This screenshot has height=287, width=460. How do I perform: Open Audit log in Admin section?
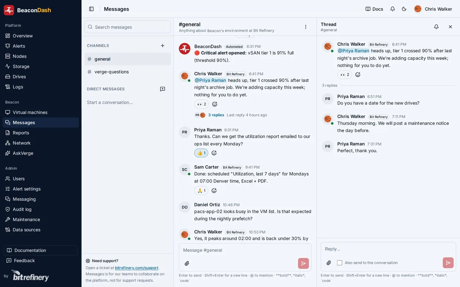click(x=40, y=209)
